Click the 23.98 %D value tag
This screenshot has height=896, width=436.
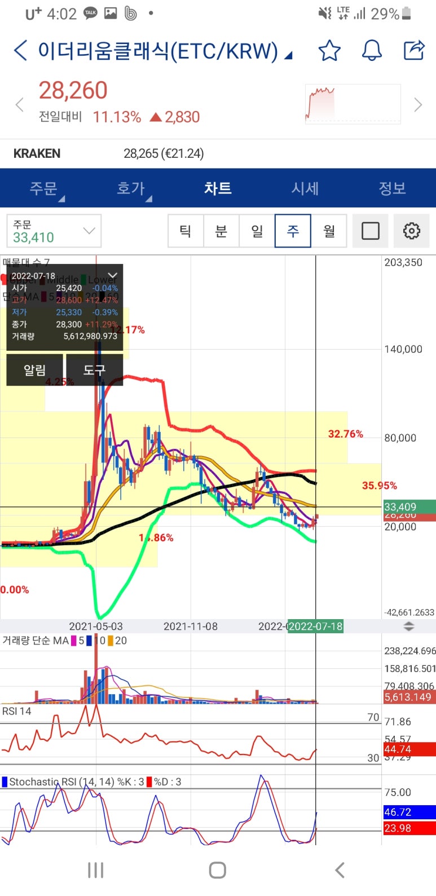(409, 828)
